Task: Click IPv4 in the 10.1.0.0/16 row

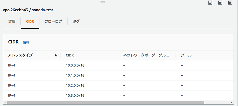Action: click(12, 75)
